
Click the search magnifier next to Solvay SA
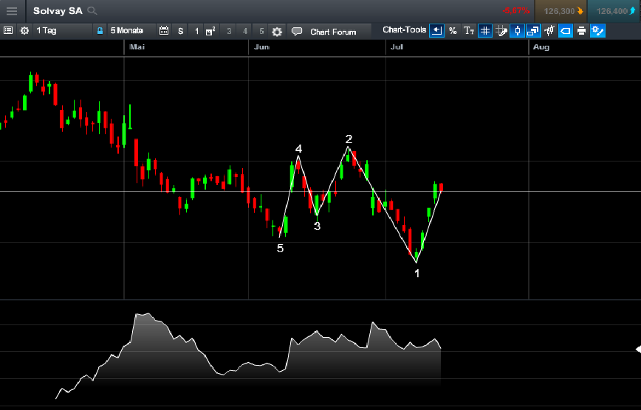[92, 11]
